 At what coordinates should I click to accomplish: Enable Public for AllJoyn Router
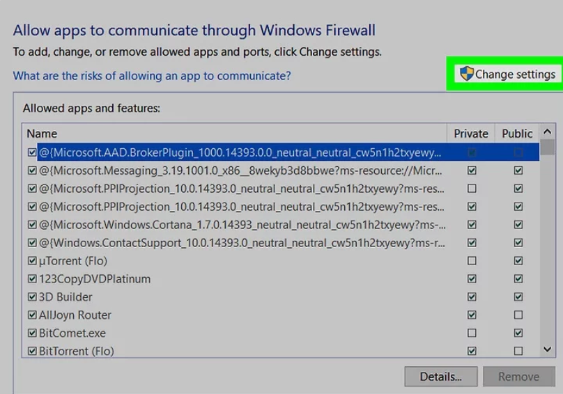pyautogui.click(x=518, y=315)
